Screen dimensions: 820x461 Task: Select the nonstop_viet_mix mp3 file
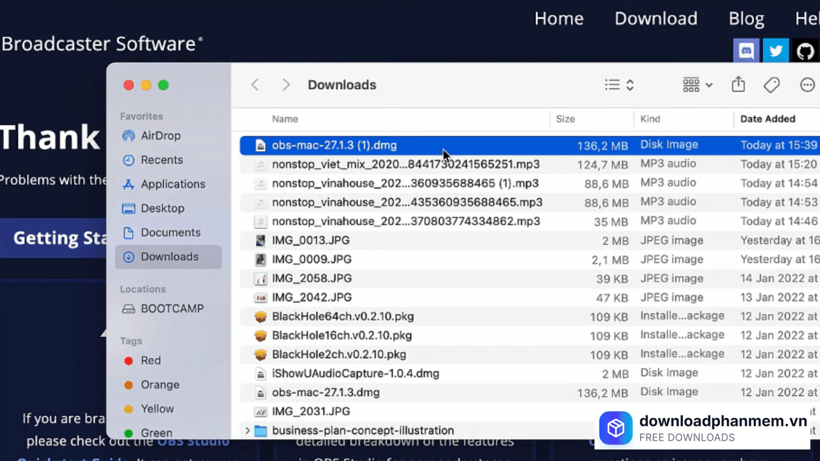(x=530, y=165)
